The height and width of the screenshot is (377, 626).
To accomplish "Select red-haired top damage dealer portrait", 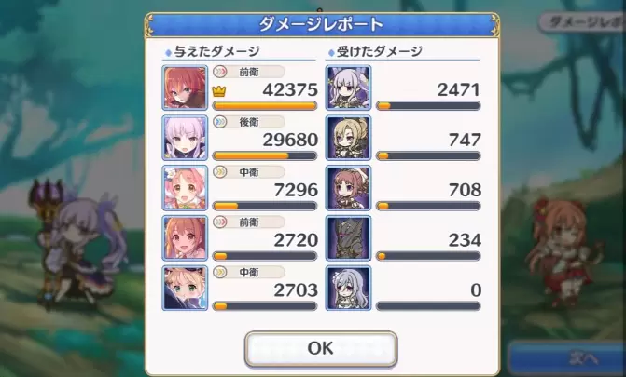I will click(185, 88).
